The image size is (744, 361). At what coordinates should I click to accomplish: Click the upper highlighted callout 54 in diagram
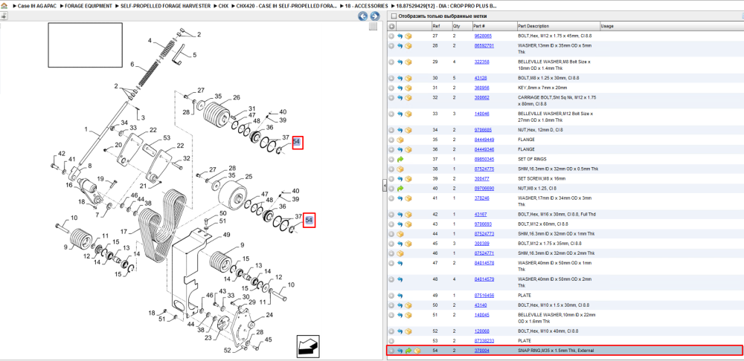point(297,142)
